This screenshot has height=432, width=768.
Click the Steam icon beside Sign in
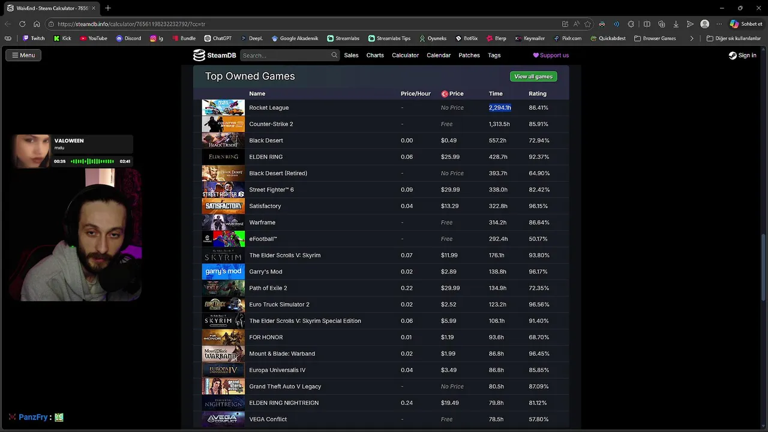(733, 55)
